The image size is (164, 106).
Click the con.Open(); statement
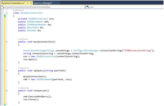point(30,59)
